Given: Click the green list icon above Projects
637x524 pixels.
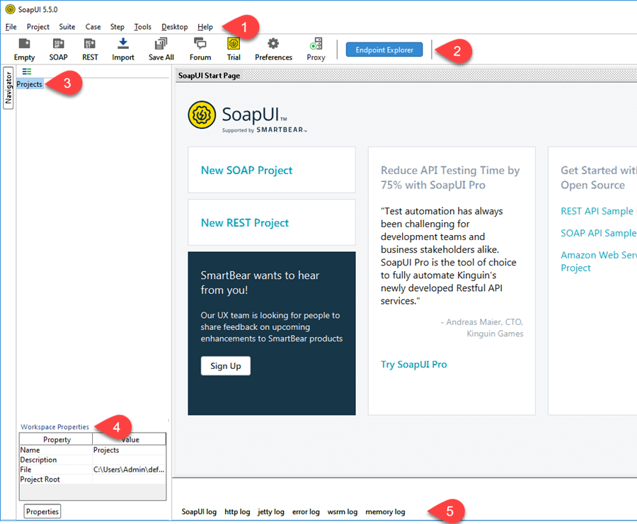Looking at the screenshot, I should (x=27, y=72).
